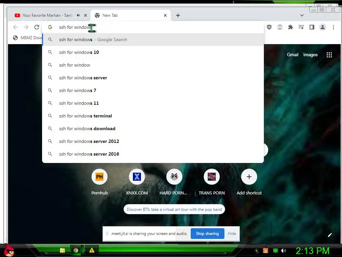Toggle the side panel icon

pyautogui.click(x=312, y=27)
